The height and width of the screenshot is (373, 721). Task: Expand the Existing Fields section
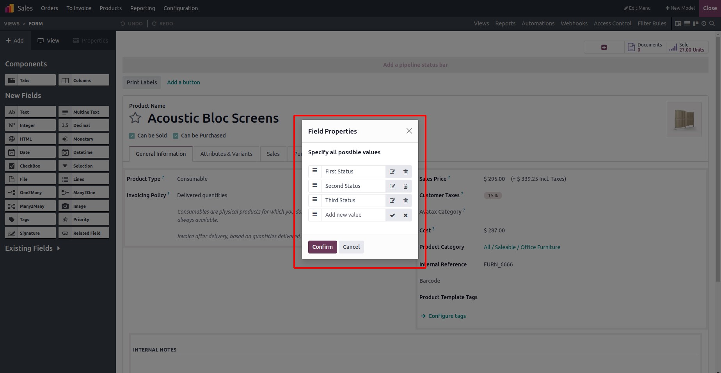33,248
